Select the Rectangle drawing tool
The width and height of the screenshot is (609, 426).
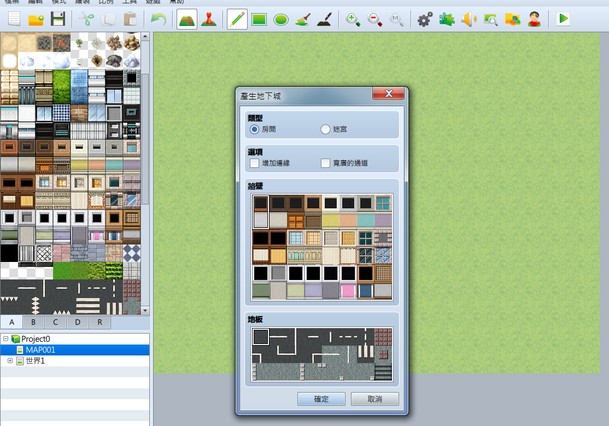pos(259,19)
